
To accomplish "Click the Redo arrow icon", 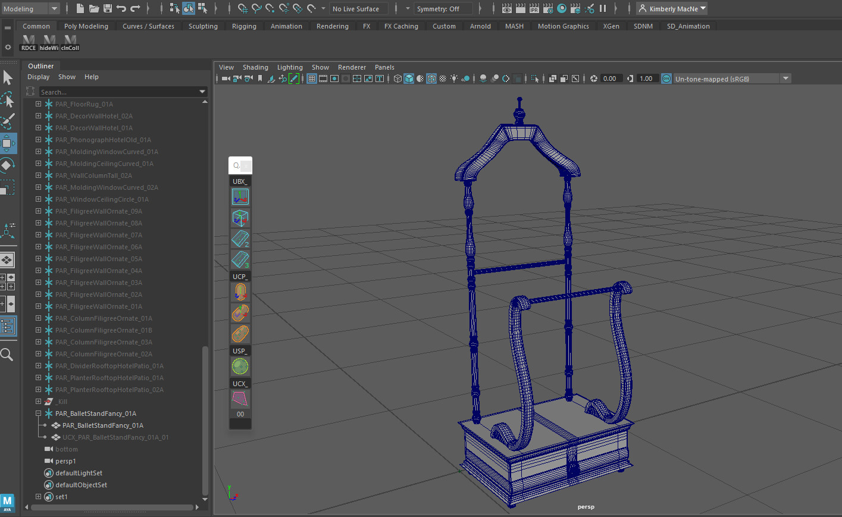I will (135, 8).
